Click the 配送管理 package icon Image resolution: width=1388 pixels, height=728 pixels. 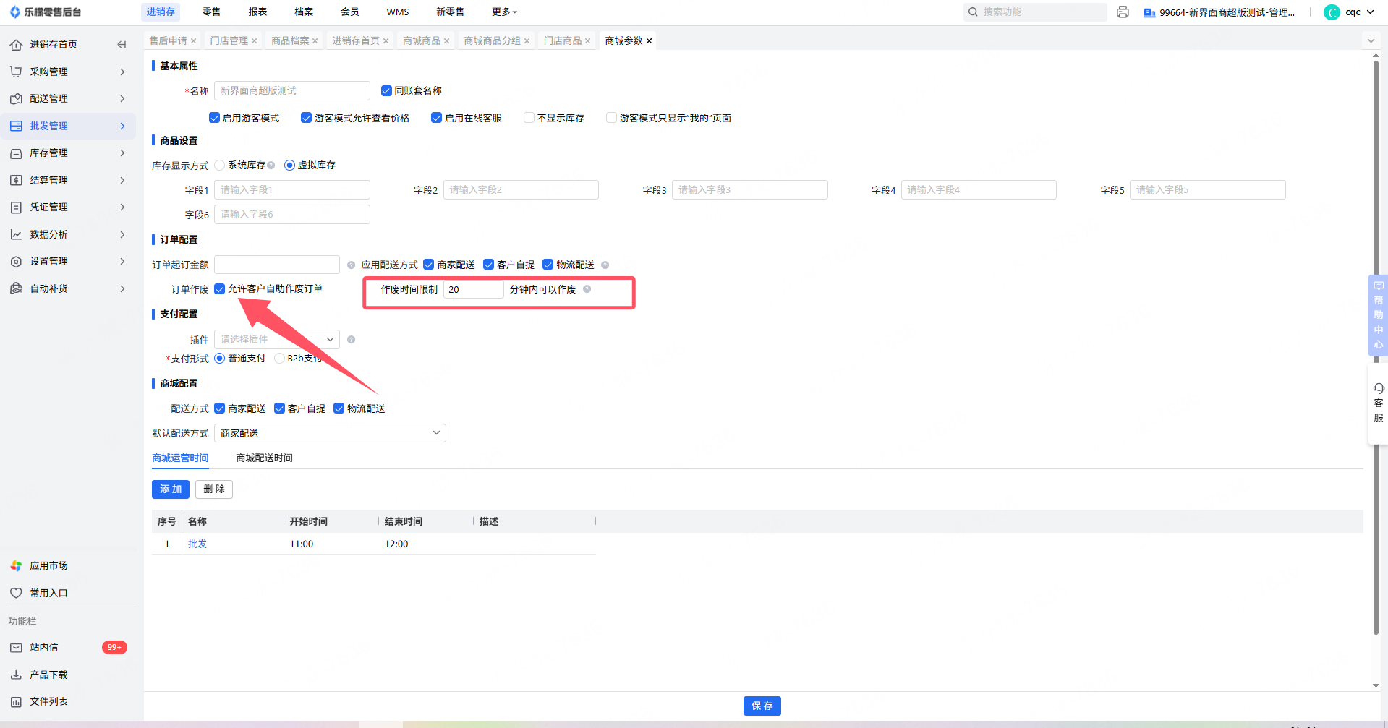pos(16,98)
